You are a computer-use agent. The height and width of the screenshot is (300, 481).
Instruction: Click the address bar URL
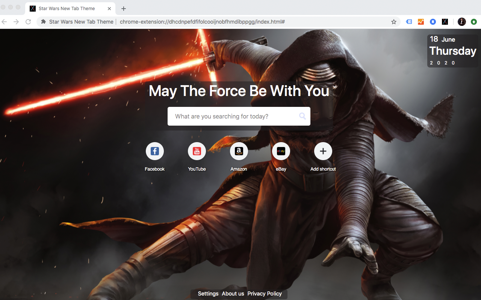click(202, 22)
